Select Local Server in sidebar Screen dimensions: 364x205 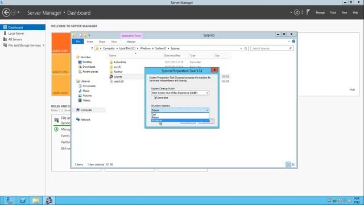click(x=16, y=34)
